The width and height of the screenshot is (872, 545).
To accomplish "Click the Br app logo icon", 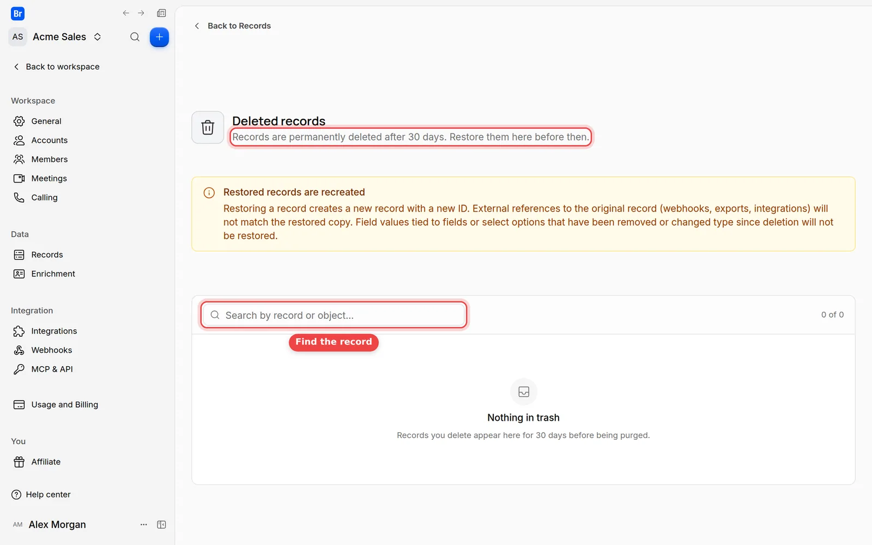I will coord(17,14).
